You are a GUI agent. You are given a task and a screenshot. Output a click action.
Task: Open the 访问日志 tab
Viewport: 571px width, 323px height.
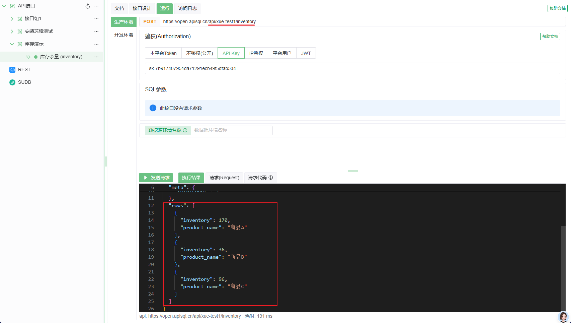click(x=187, y=8)
